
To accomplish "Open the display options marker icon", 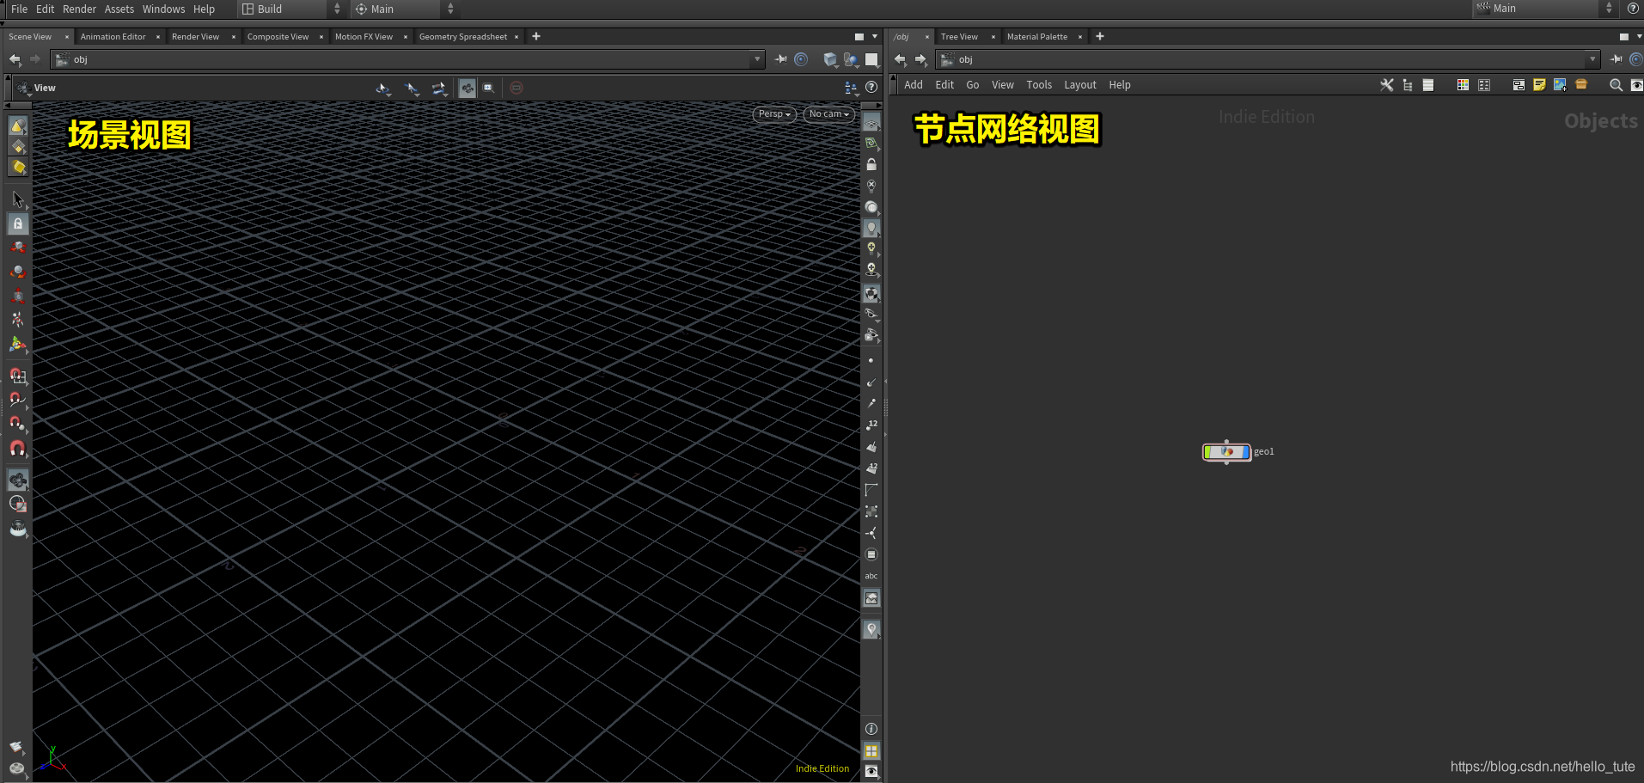I will 871,630.
